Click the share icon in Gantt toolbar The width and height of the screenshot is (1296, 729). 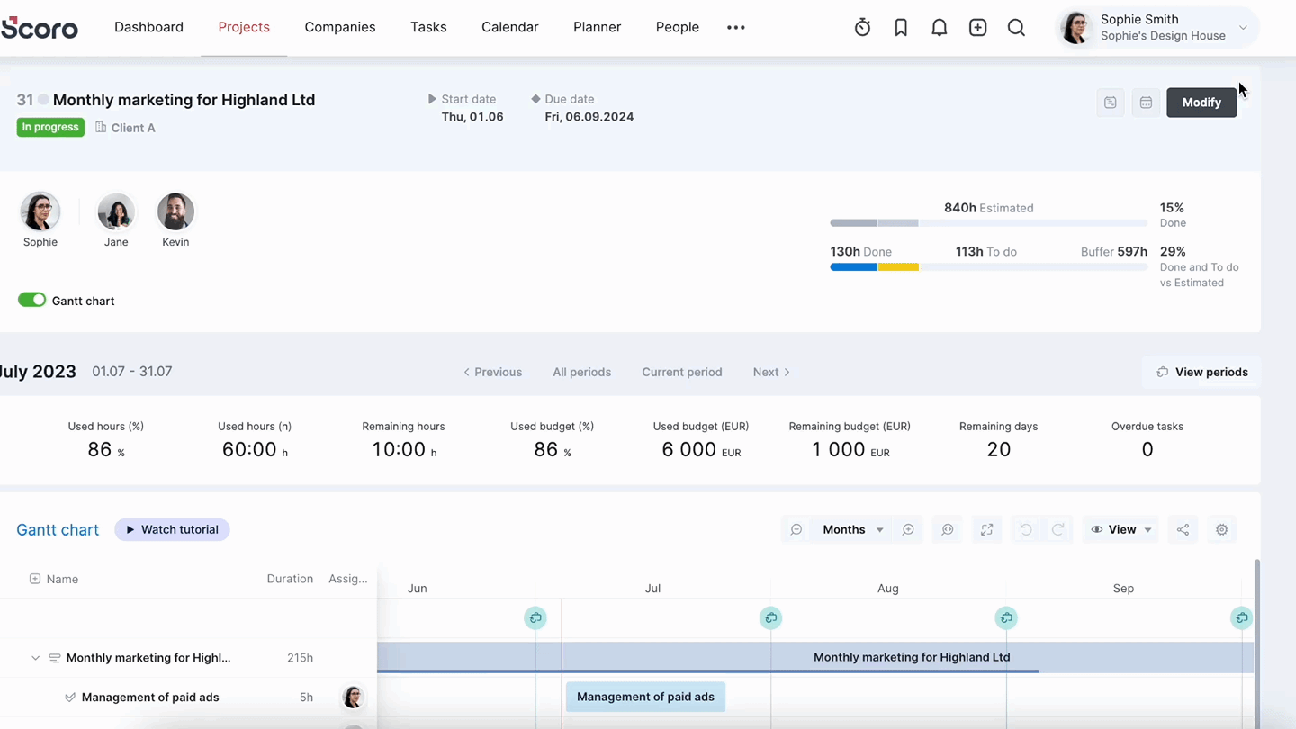[x=1183, y=530]
